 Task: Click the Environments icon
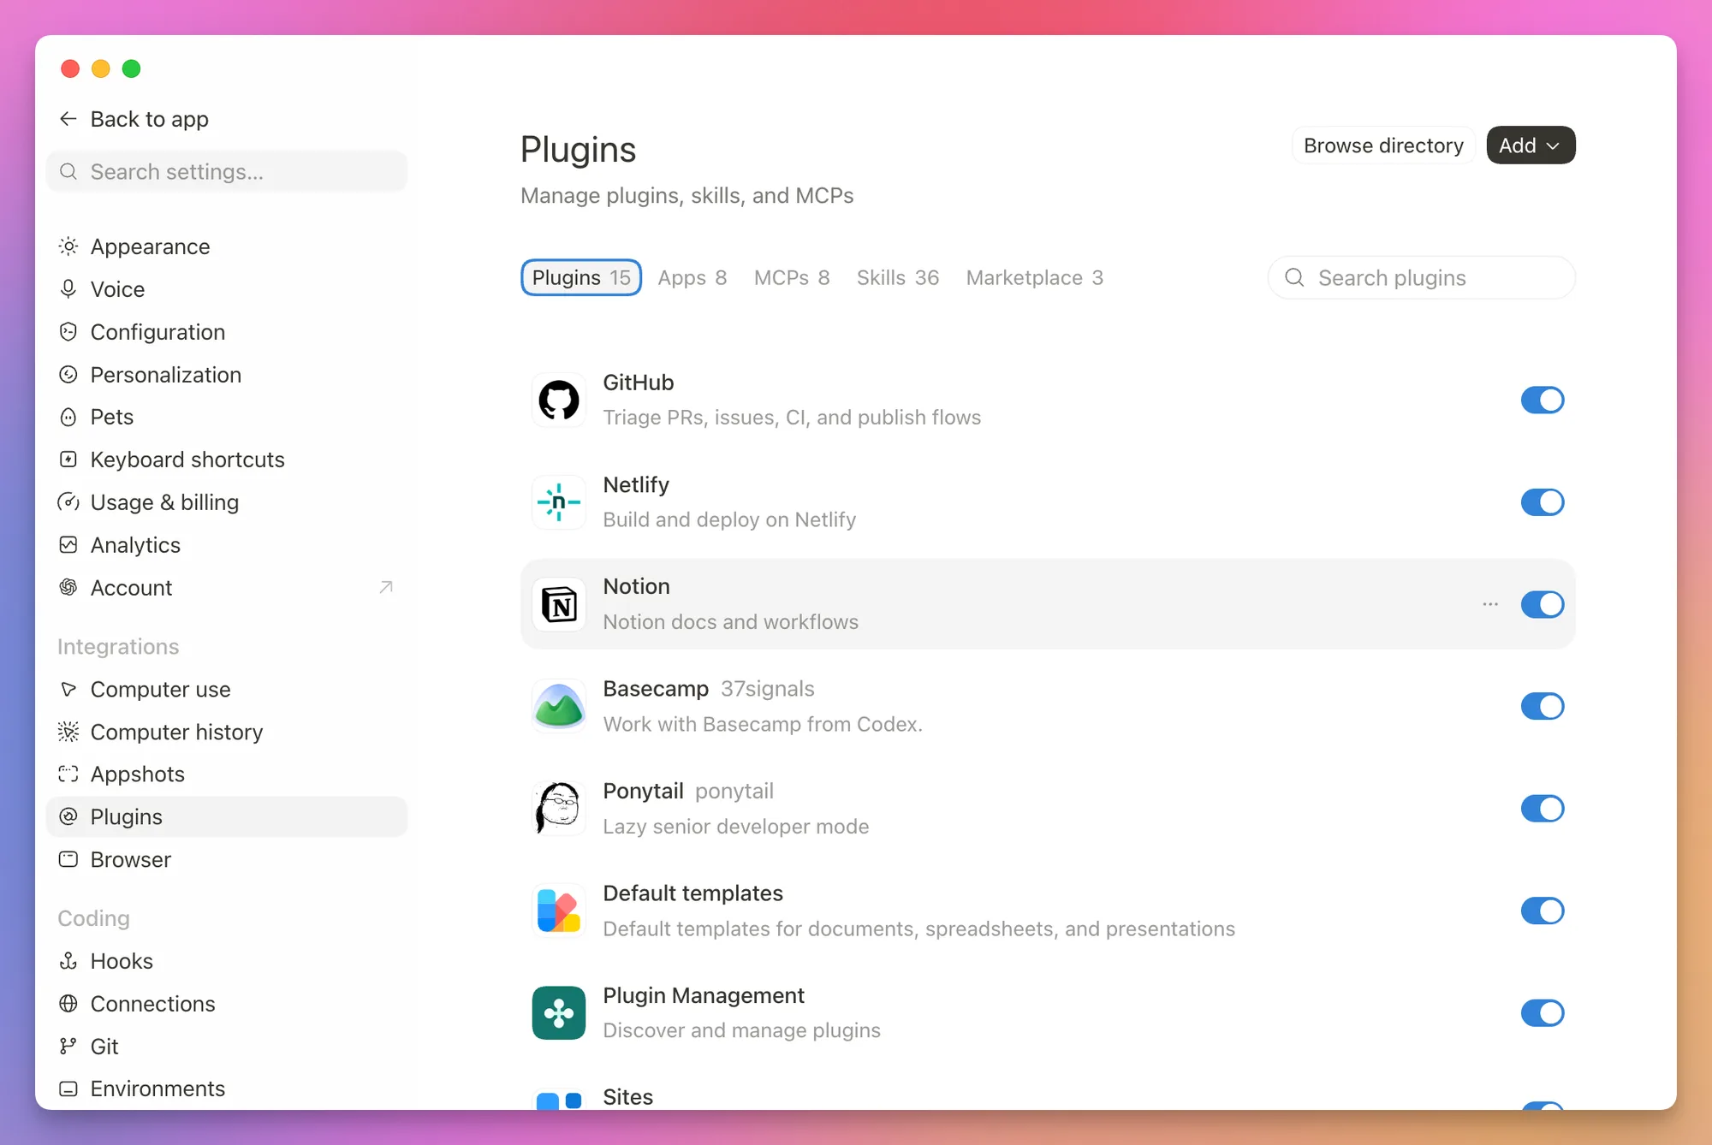tap(68, 1089)
